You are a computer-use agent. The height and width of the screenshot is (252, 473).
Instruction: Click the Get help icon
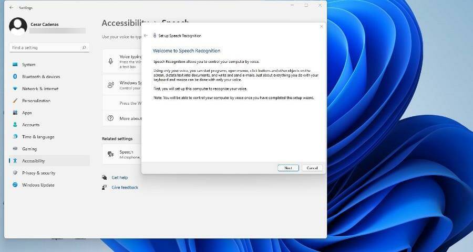[x=105, y=178]
